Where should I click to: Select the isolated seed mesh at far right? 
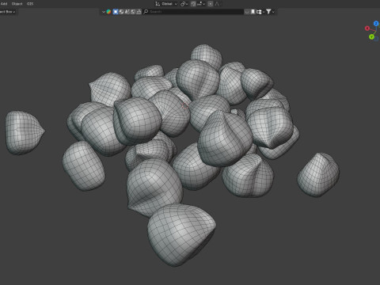point(318,175)
